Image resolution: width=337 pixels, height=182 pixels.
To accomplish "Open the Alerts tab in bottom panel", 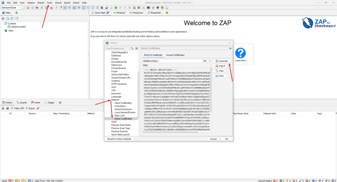I will tap(35, 102).
